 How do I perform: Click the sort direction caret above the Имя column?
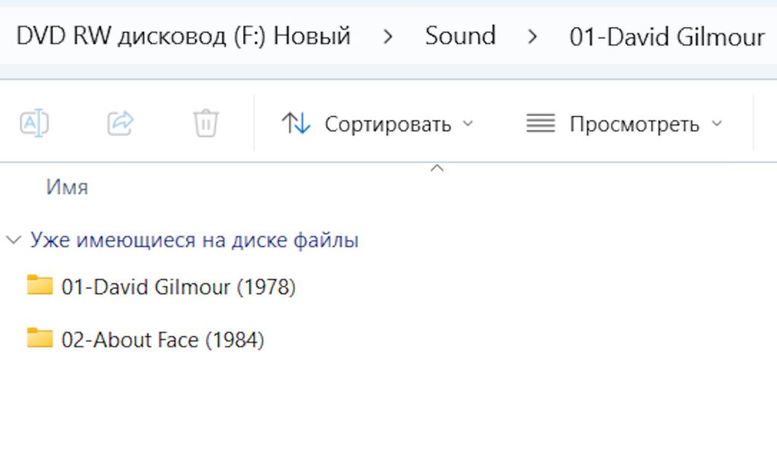coord(437,168)
